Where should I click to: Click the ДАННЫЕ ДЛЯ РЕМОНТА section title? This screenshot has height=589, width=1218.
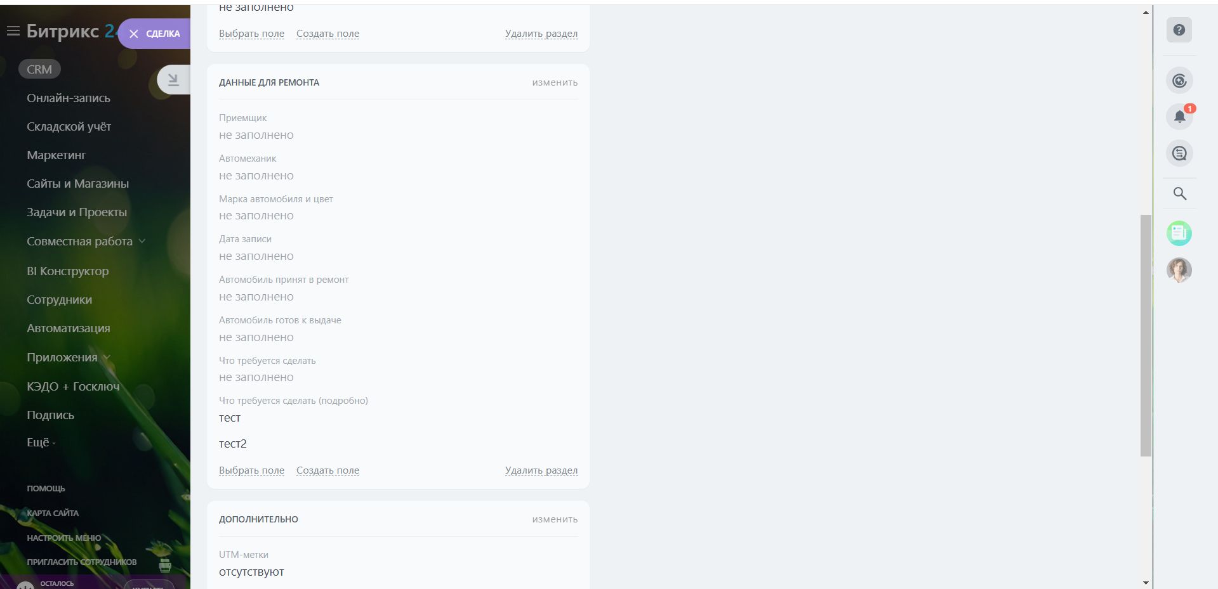point(269,82)
